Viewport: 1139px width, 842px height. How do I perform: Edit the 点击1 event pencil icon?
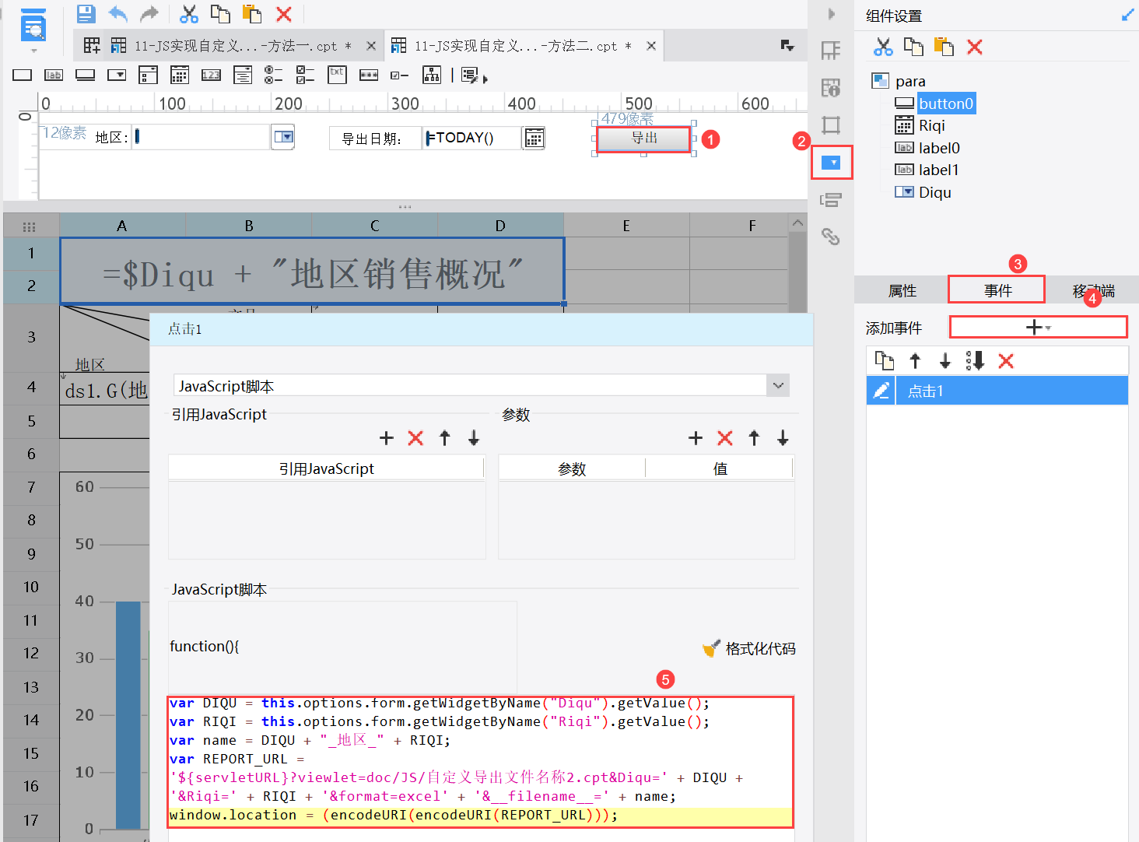coord(881,391)
